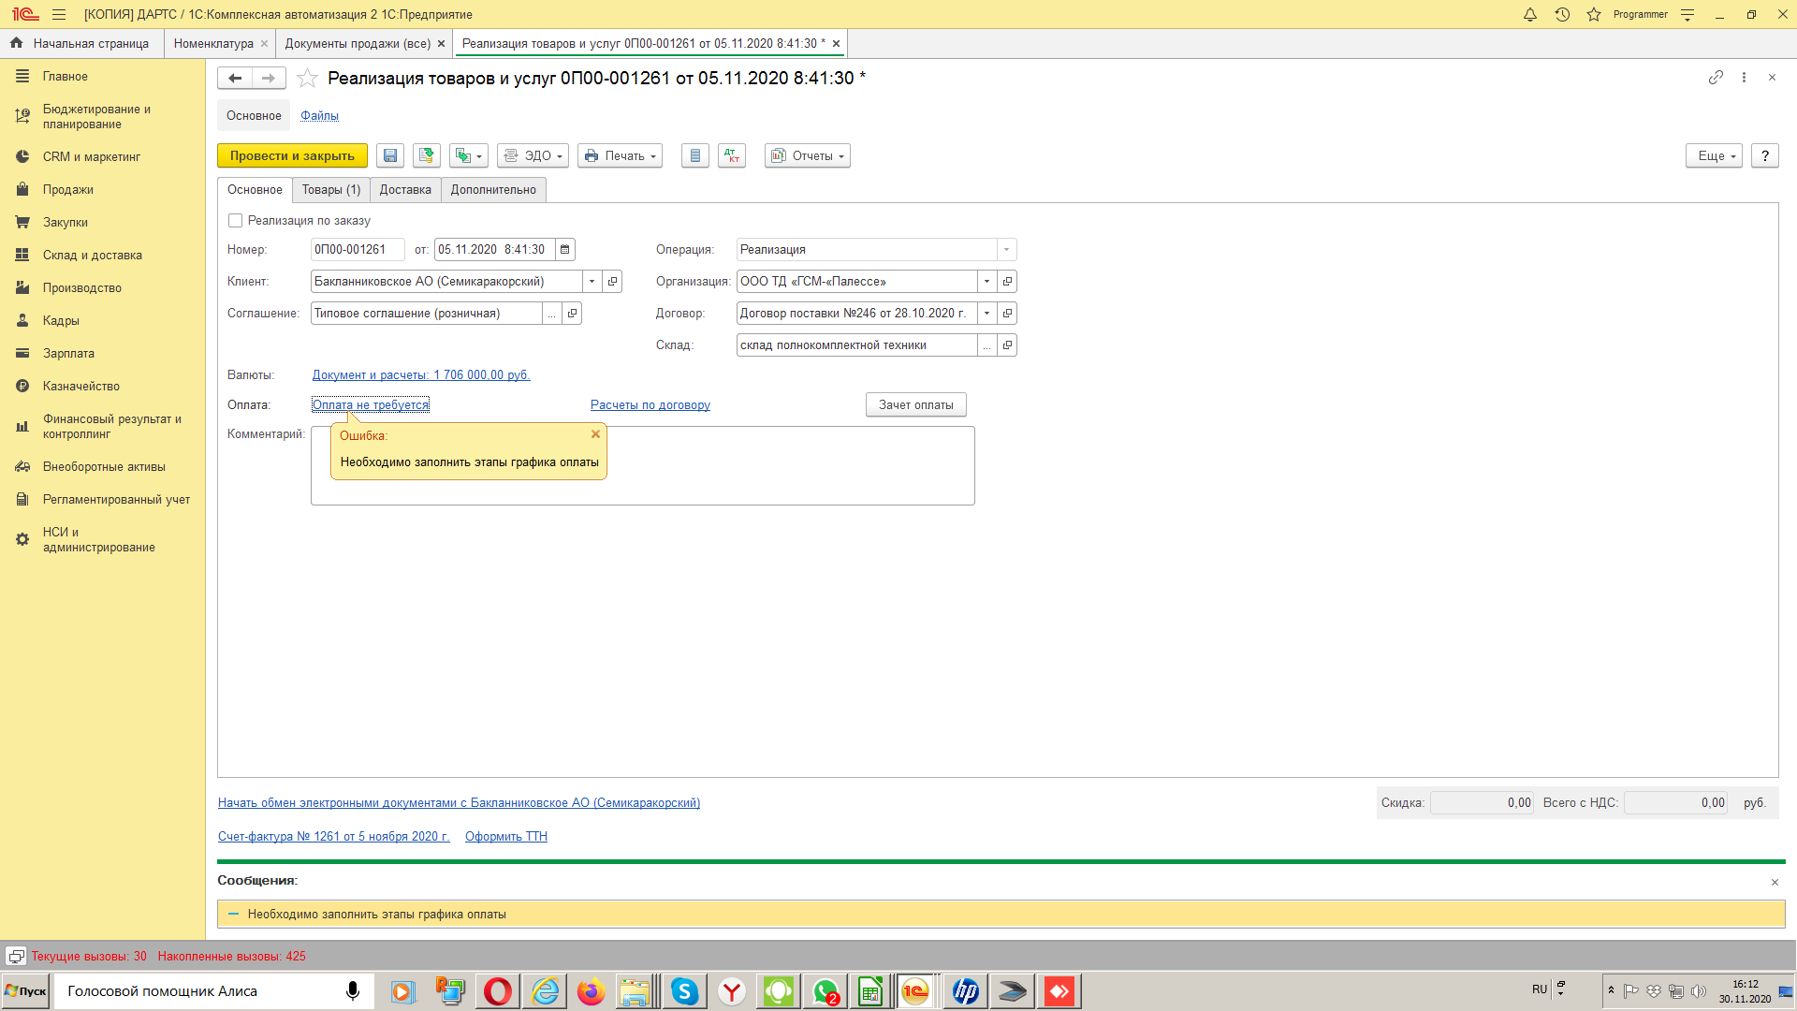Show the Дт/Кт postings icon
The width and height of the screenshot is (1797, 1011).
point(732,156)
